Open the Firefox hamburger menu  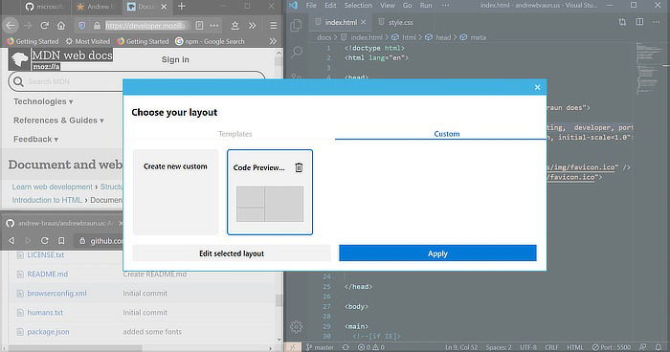click(x=274, y=26)
